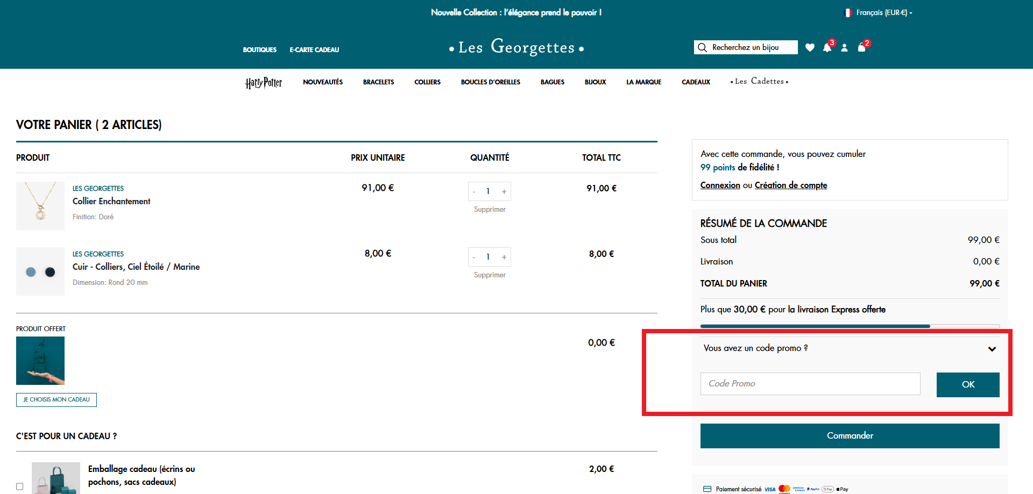Open the Cadeaux menu
1033x494 pixels.
(x=696, y=82)
